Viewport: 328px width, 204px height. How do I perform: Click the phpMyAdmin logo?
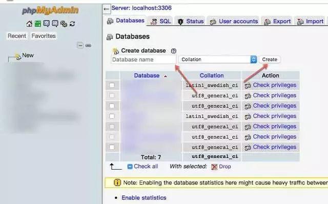point(50,10)
